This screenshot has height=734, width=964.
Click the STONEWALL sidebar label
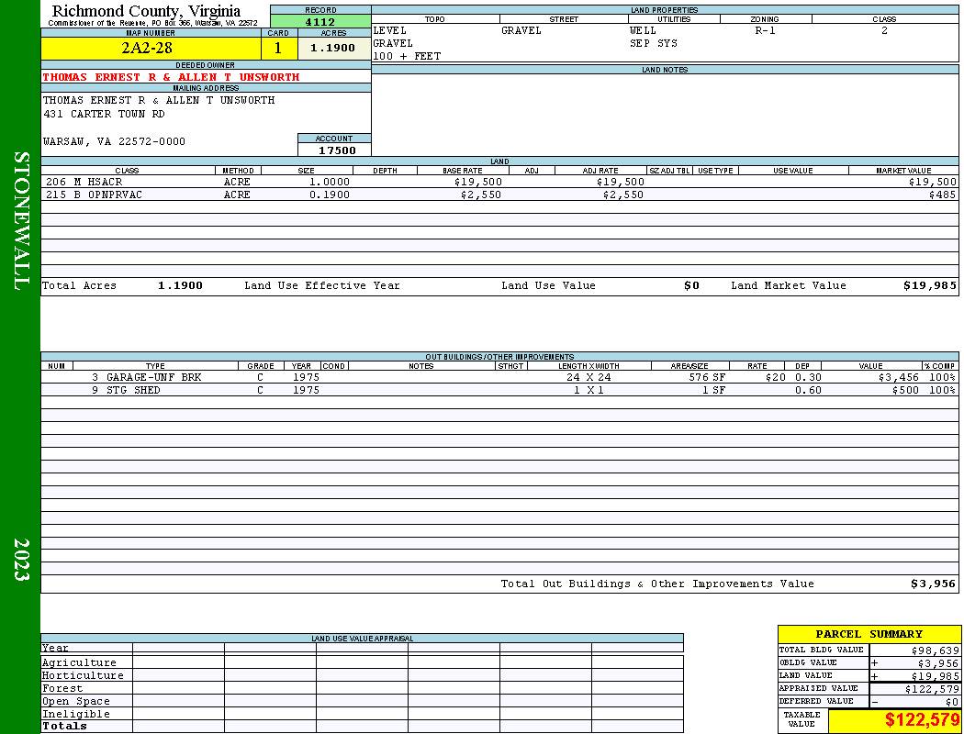[x=21, y=221]
